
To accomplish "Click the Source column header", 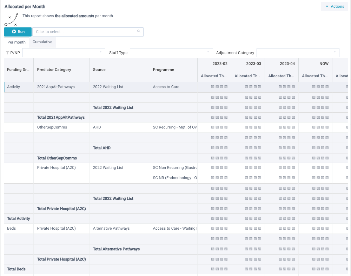I will (99, 70).
